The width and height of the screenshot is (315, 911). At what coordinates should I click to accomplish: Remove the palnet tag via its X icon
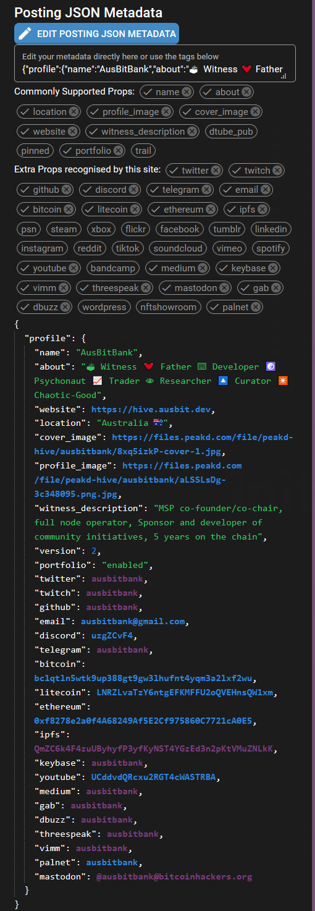pyautogui.click(x=256, y=307)
